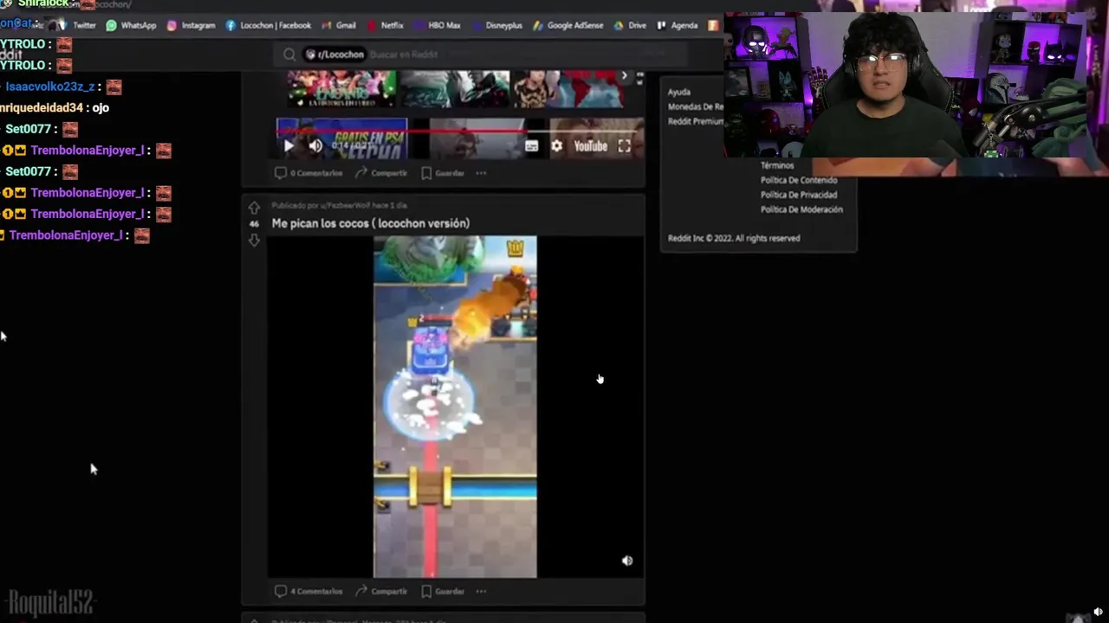This screenshot has width=1109, height=623.
Task: Open the Términos link
Action: 777,165
